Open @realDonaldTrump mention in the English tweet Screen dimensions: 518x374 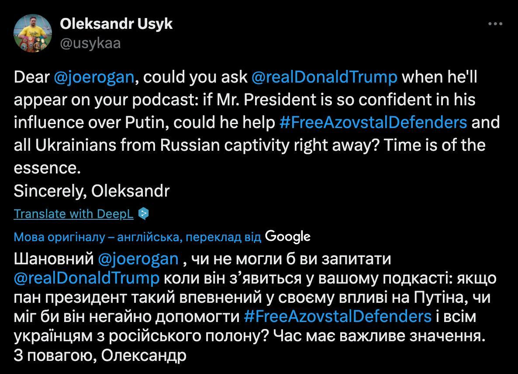(x=324, y=77)
